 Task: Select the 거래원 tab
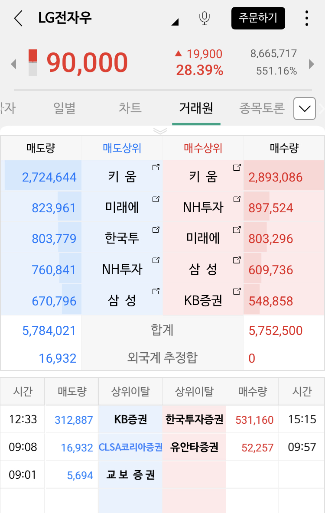196,107
